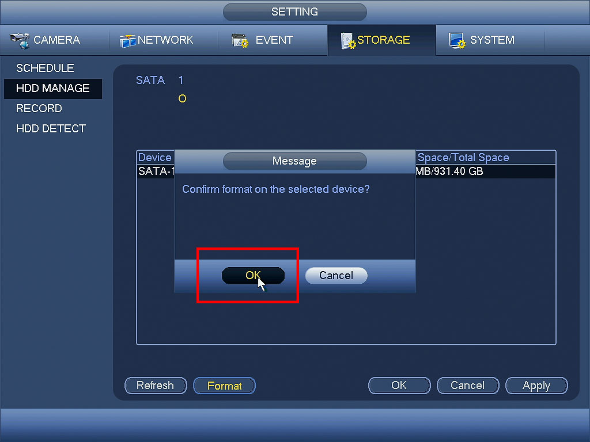Click the yellow O status under SATA 1
This screenshot has height=442, width=590.
(182, 98)
